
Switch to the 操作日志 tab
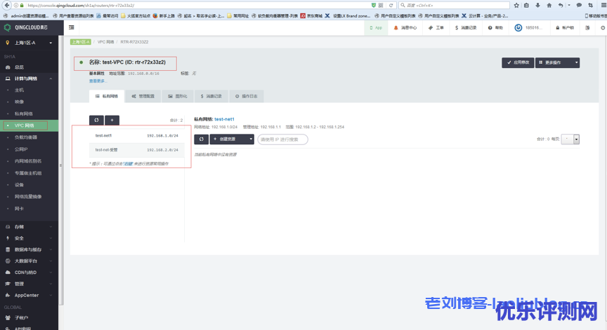coord(246,96)
